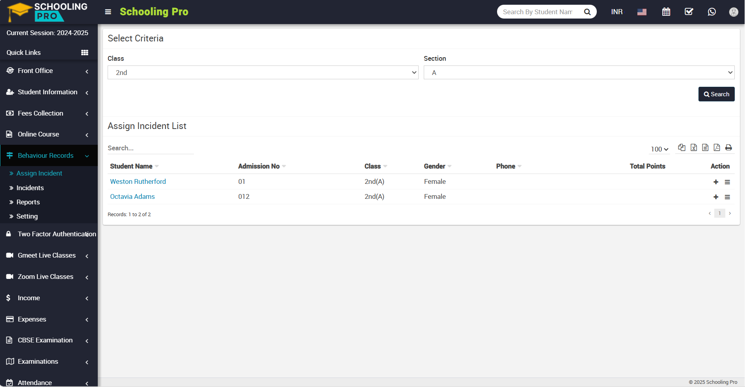Toggle the hamburger sidebar menu icon
Viewport: 745px width, 387px height.
tap(108, 12)
